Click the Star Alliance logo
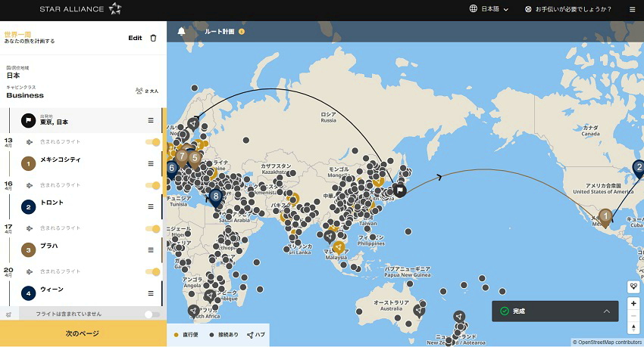The image size is (644, 347). click(80, 9)
